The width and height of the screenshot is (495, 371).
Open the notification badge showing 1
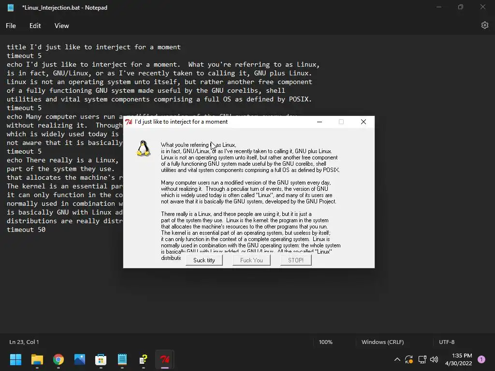click(x=481, y=359)
